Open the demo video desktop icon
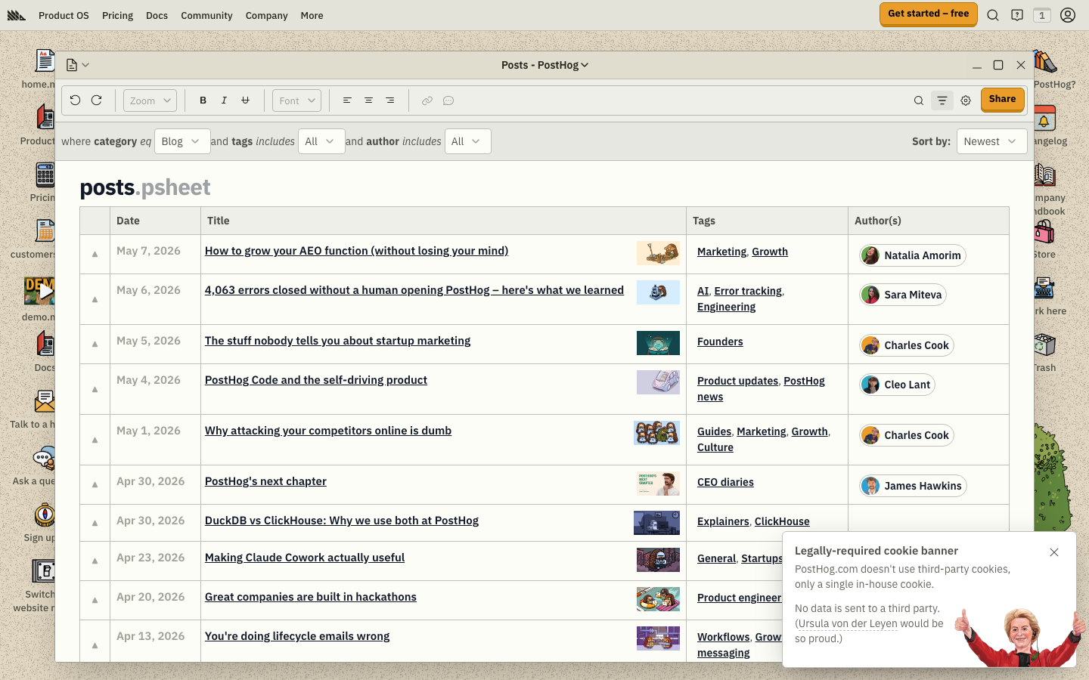1089x680 pixels. (x=39, y=299)
